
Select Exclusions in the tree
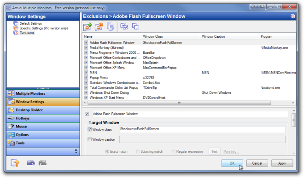[x=27, y=33]
